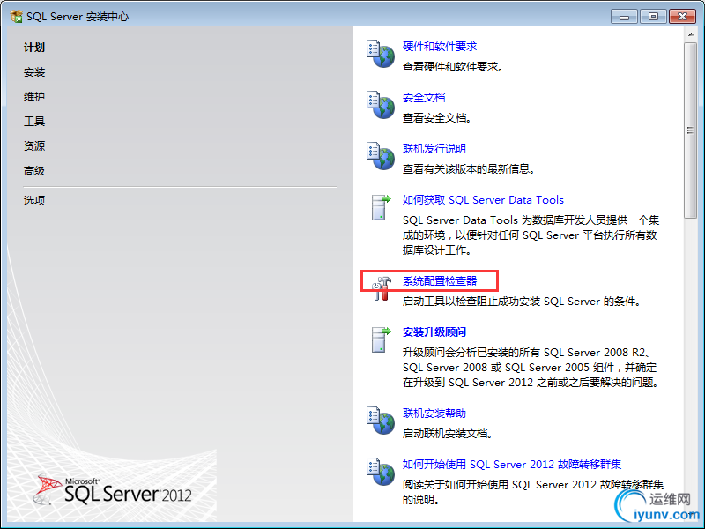705x529 pixels.
Task: Click the globe icon beside 联机发行说明
Action: (x=381, y=156)
